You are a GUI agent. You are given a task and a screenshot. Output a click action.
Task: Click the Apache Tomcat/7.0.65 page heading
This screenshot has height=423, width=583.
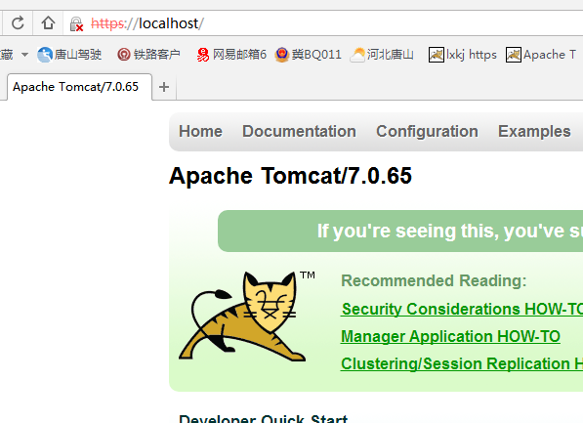tap(290, 176)
